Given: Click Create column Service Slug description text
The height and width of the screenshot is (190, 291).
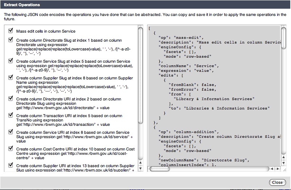Looking at the screenshot, I should (75, 66).
